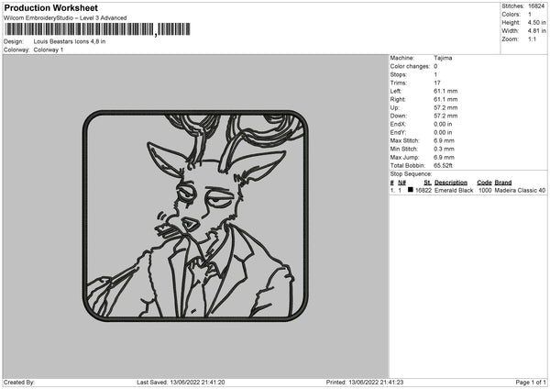Click the Stop Sequence heading
The width and height of the screenshot is (550, 389).
[x=411, y=173]
